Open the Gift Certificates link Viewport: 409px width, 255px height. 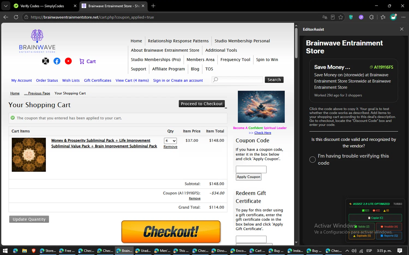click(98, 80)
